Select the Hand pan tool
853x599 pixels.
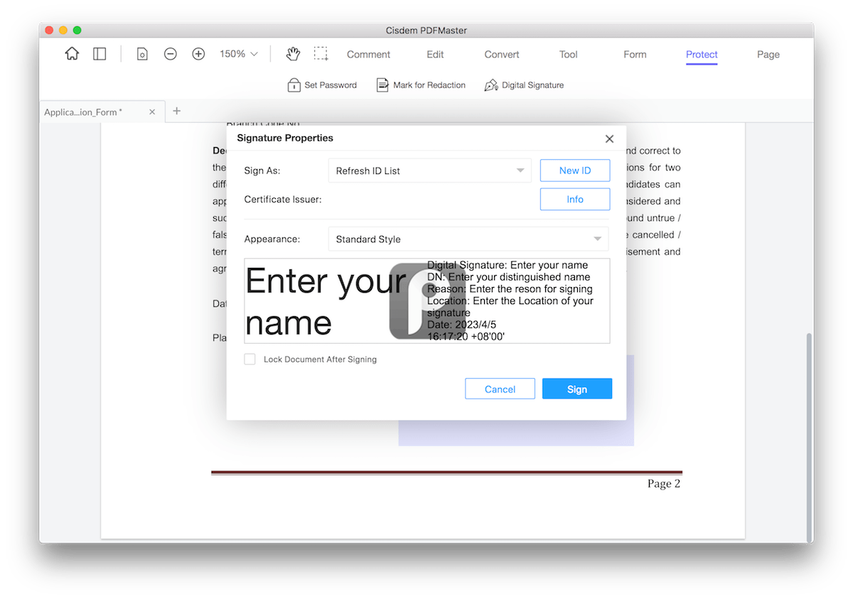pos(293,54)
